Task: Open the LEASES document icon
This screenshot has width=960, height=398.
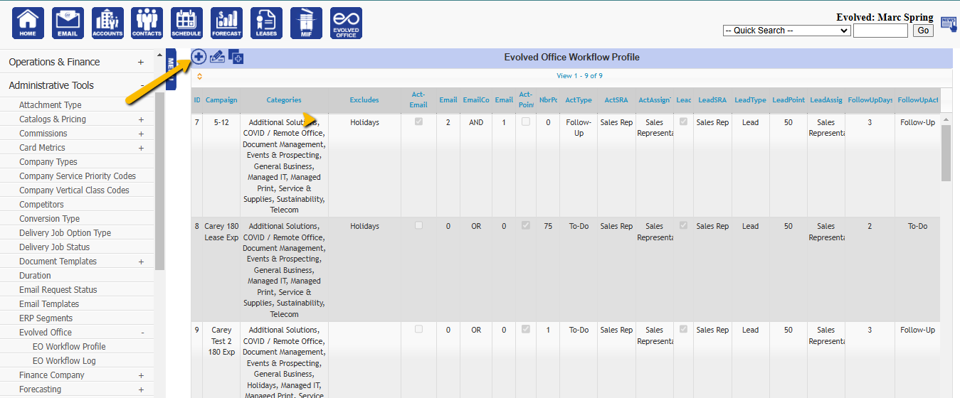Action: pyautogui.click(x=266, y=23)
